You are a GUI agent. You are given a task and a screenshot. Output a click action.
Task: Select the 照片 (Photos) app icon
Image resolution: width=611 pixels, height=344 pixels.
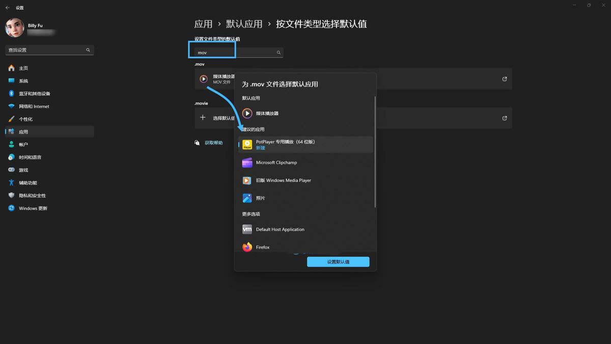coord(247,198)
